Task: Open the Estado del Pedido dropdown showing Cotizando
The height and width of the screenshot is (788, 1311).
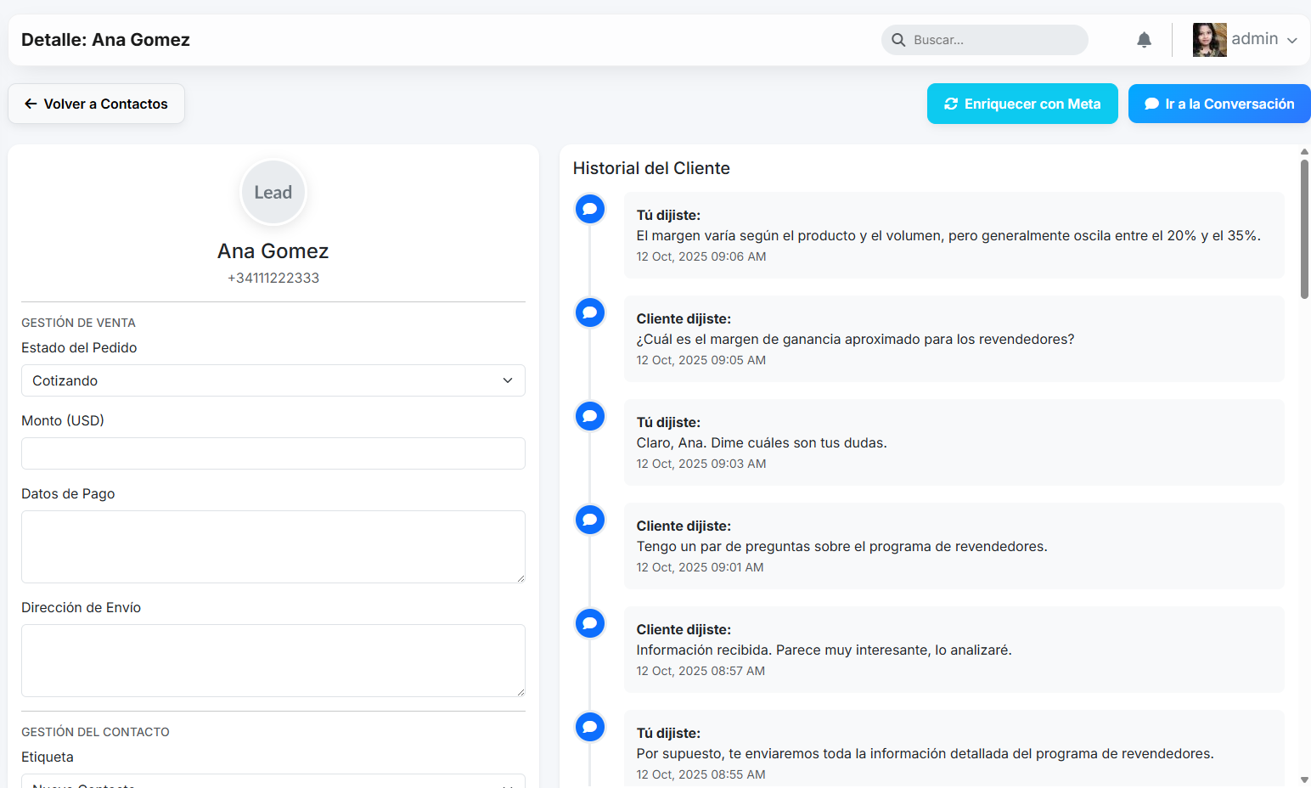Action: coord(273,380)
